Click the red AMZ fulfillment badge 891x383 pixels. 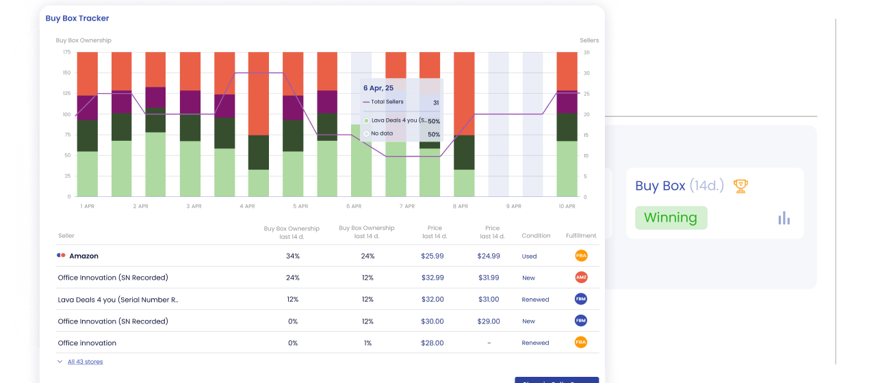point(581,278)
